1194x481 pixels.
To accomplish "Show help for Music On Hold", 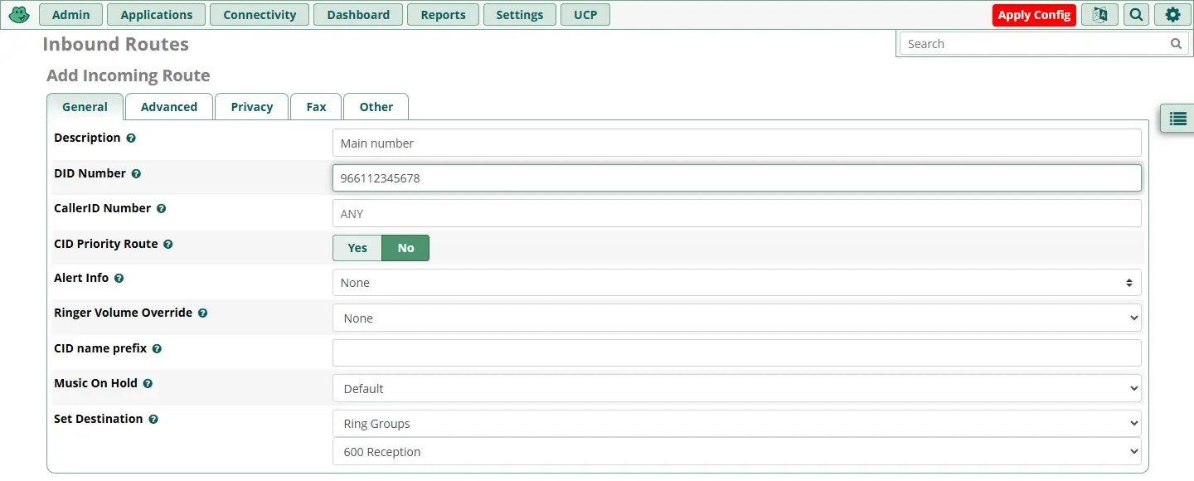I will 148,384.
